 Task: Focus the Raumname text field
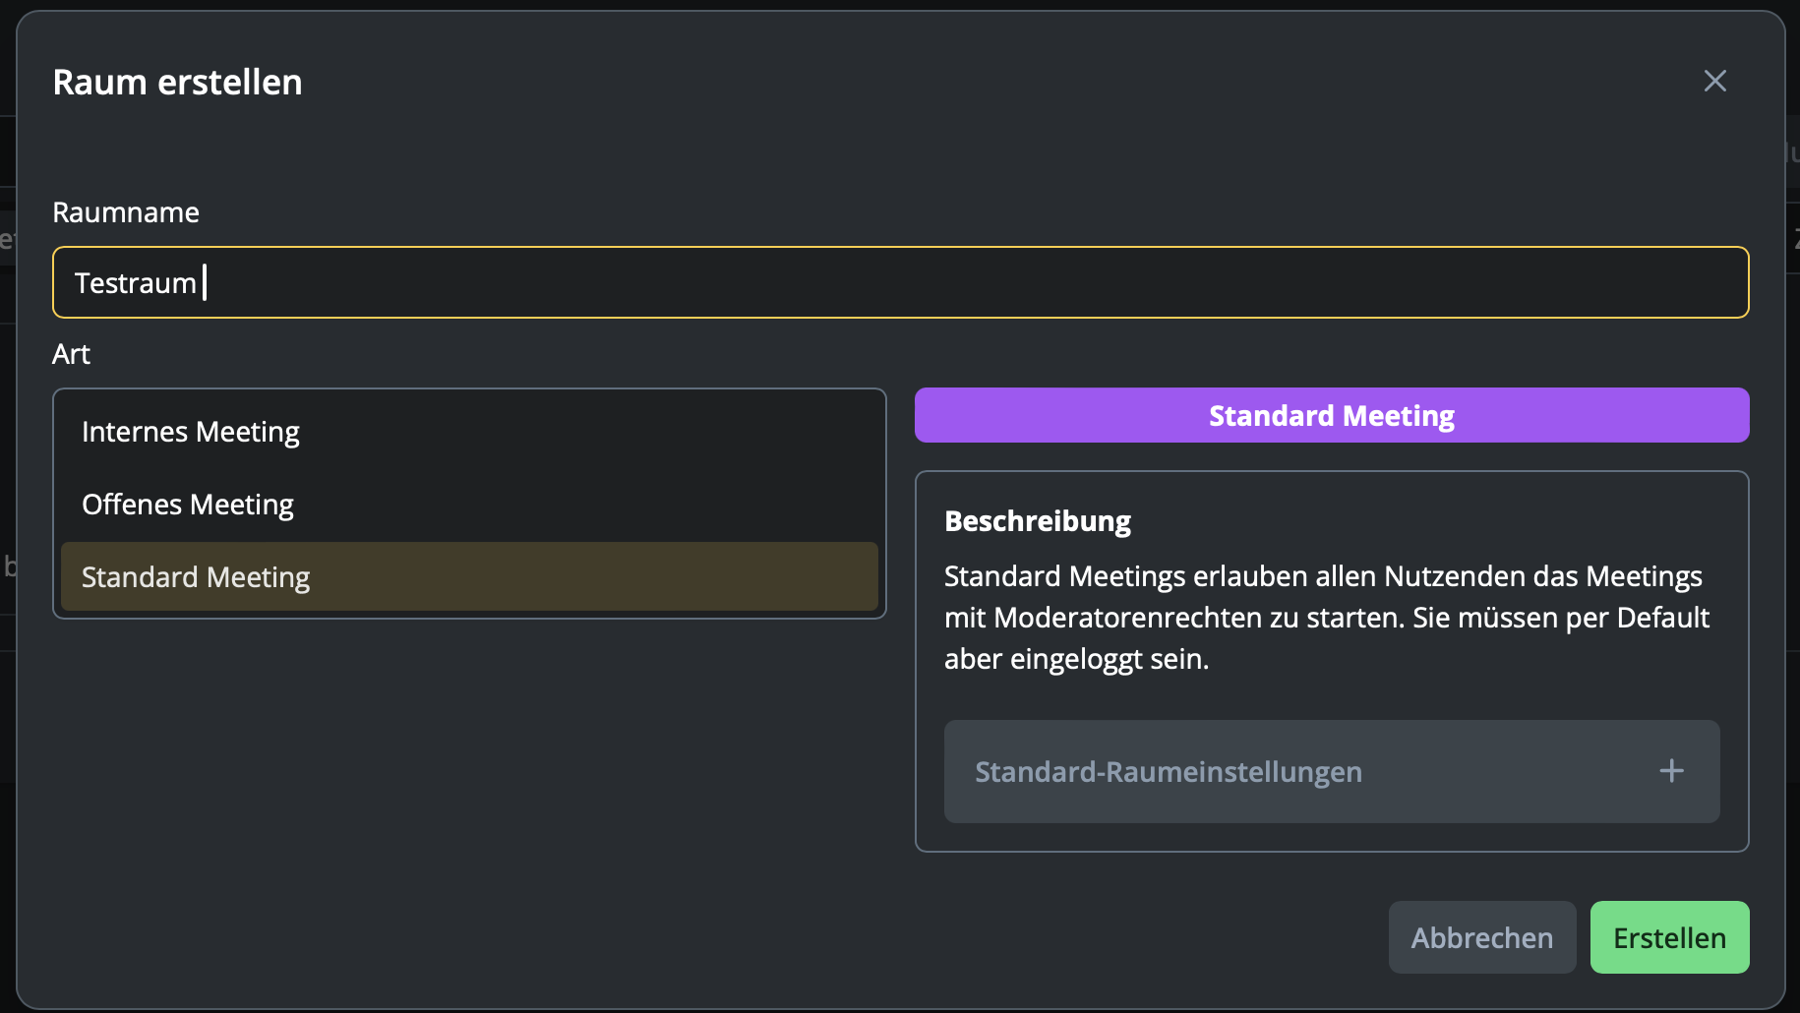(901, 282)
